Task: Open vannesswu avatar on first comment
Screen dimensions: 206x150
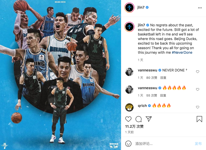Action: 129,72
